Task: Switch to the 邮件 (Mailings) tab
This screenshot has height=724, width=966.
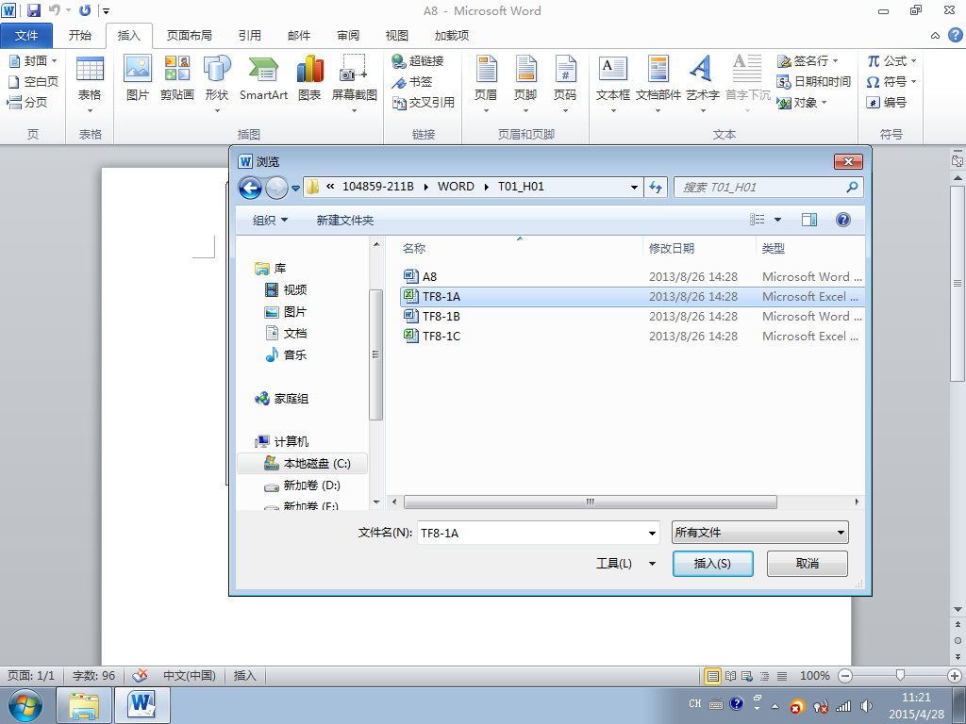Action: tap(299, 36)
